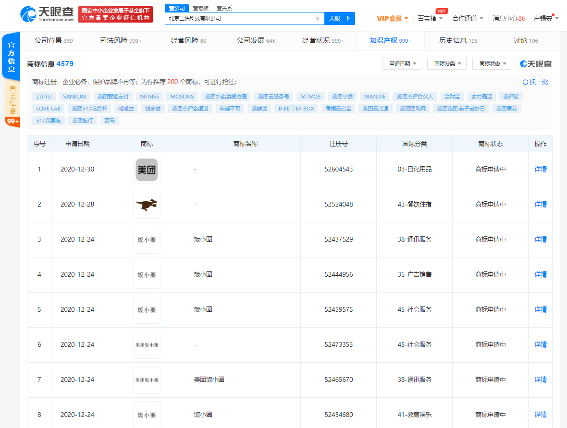Expand the 商标状态 filter dropdown

[492, 63]
